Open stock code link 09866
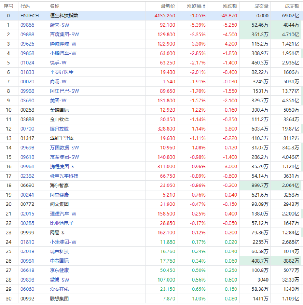The width and height of the screenshot is (303, 305). [27, 25]
